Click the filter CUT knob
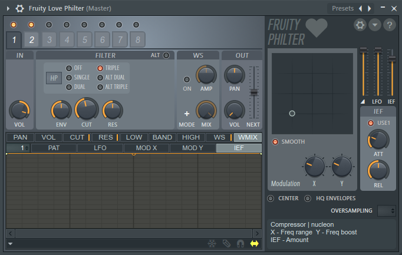The width and height of the screenshot is (402, 255). [87, 109]
